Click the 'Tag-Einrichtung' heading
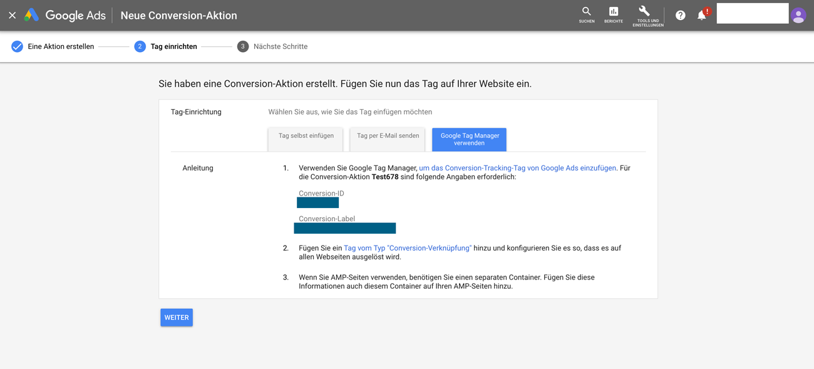The height and width of the screenshot is (369, 814). [196, 112]
